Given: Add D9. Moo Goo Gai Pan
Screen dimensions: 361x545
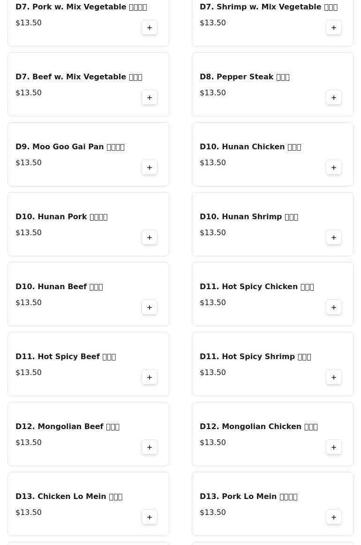Looking at the screenshot, I should (x=150, y=167).
